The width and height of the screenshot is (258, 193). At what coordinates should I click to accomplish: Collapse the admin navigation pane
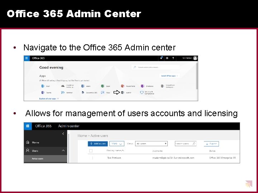[63, 134]
